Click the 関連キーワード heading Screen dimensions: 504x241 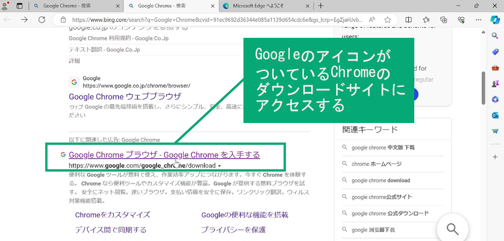click(x=370, y=130)
